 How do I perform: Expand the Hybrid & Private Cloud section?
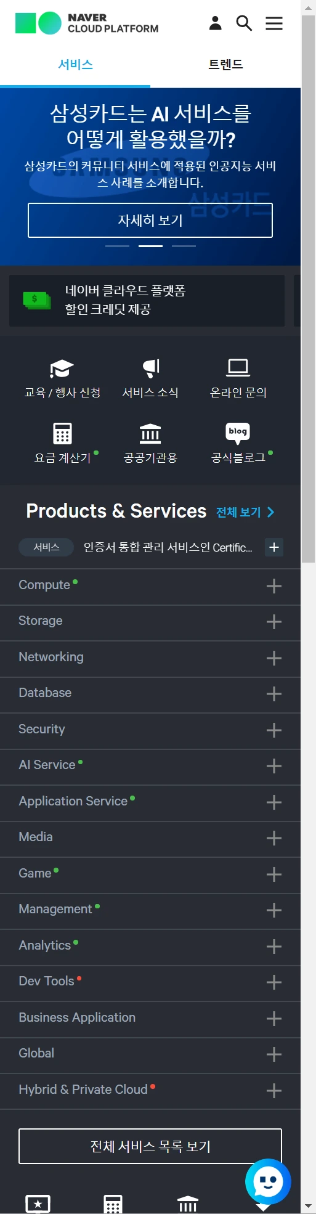point(150,1091)
